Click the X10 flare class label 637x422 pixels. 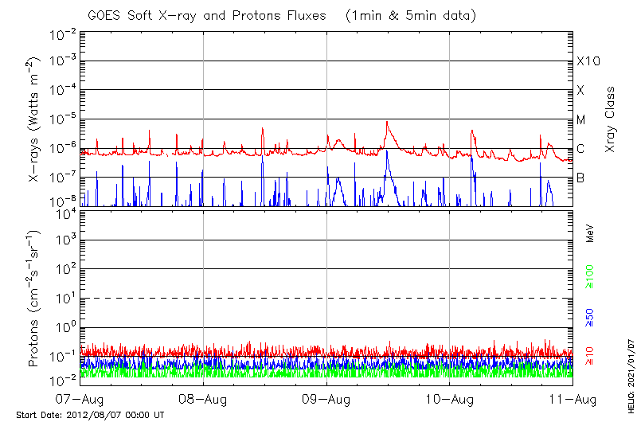(x=587, y=61)
